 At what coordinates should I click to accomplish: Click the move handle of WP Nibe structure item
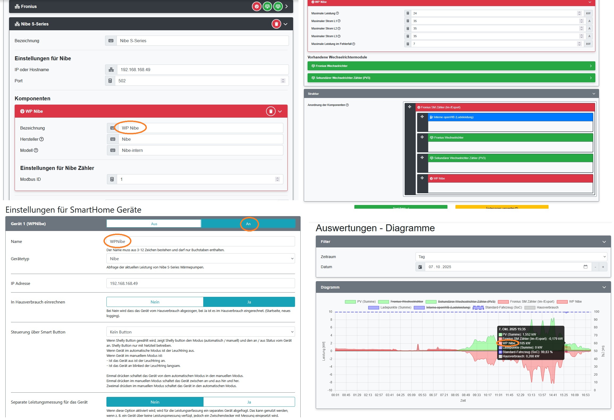[422, 178]
